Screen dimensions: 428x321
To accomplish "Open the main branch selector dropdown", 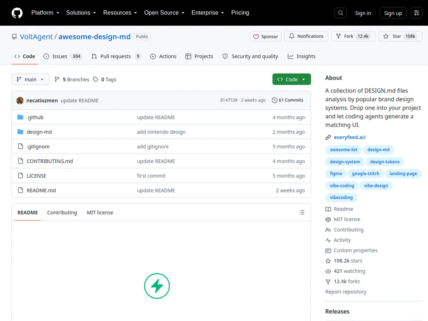I will point(30,80).
